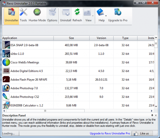Select the ESA SNAP 2.0-beta-08 icon
The image size is (160, 138).
point(6,45)
